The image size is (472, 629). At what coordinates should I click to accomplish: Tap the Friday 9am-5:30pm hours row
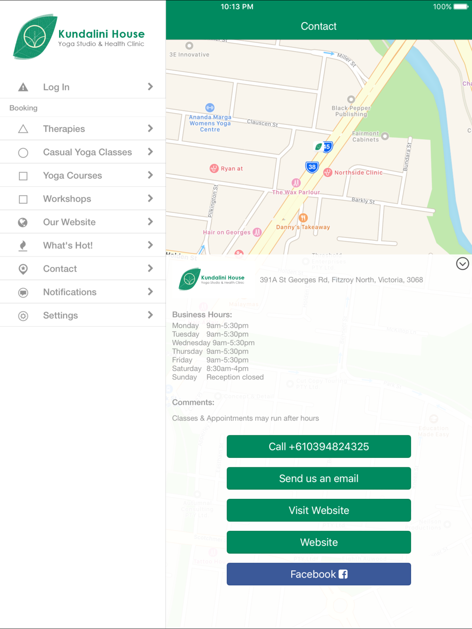(x=210, y=360)
